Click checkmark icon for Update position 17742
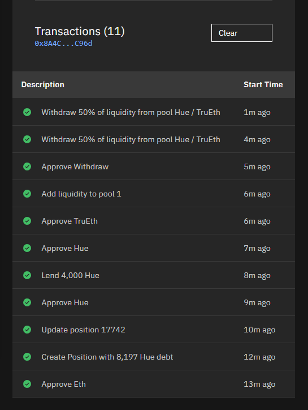This screenshot has width=308, height=410. click(27, 330)
